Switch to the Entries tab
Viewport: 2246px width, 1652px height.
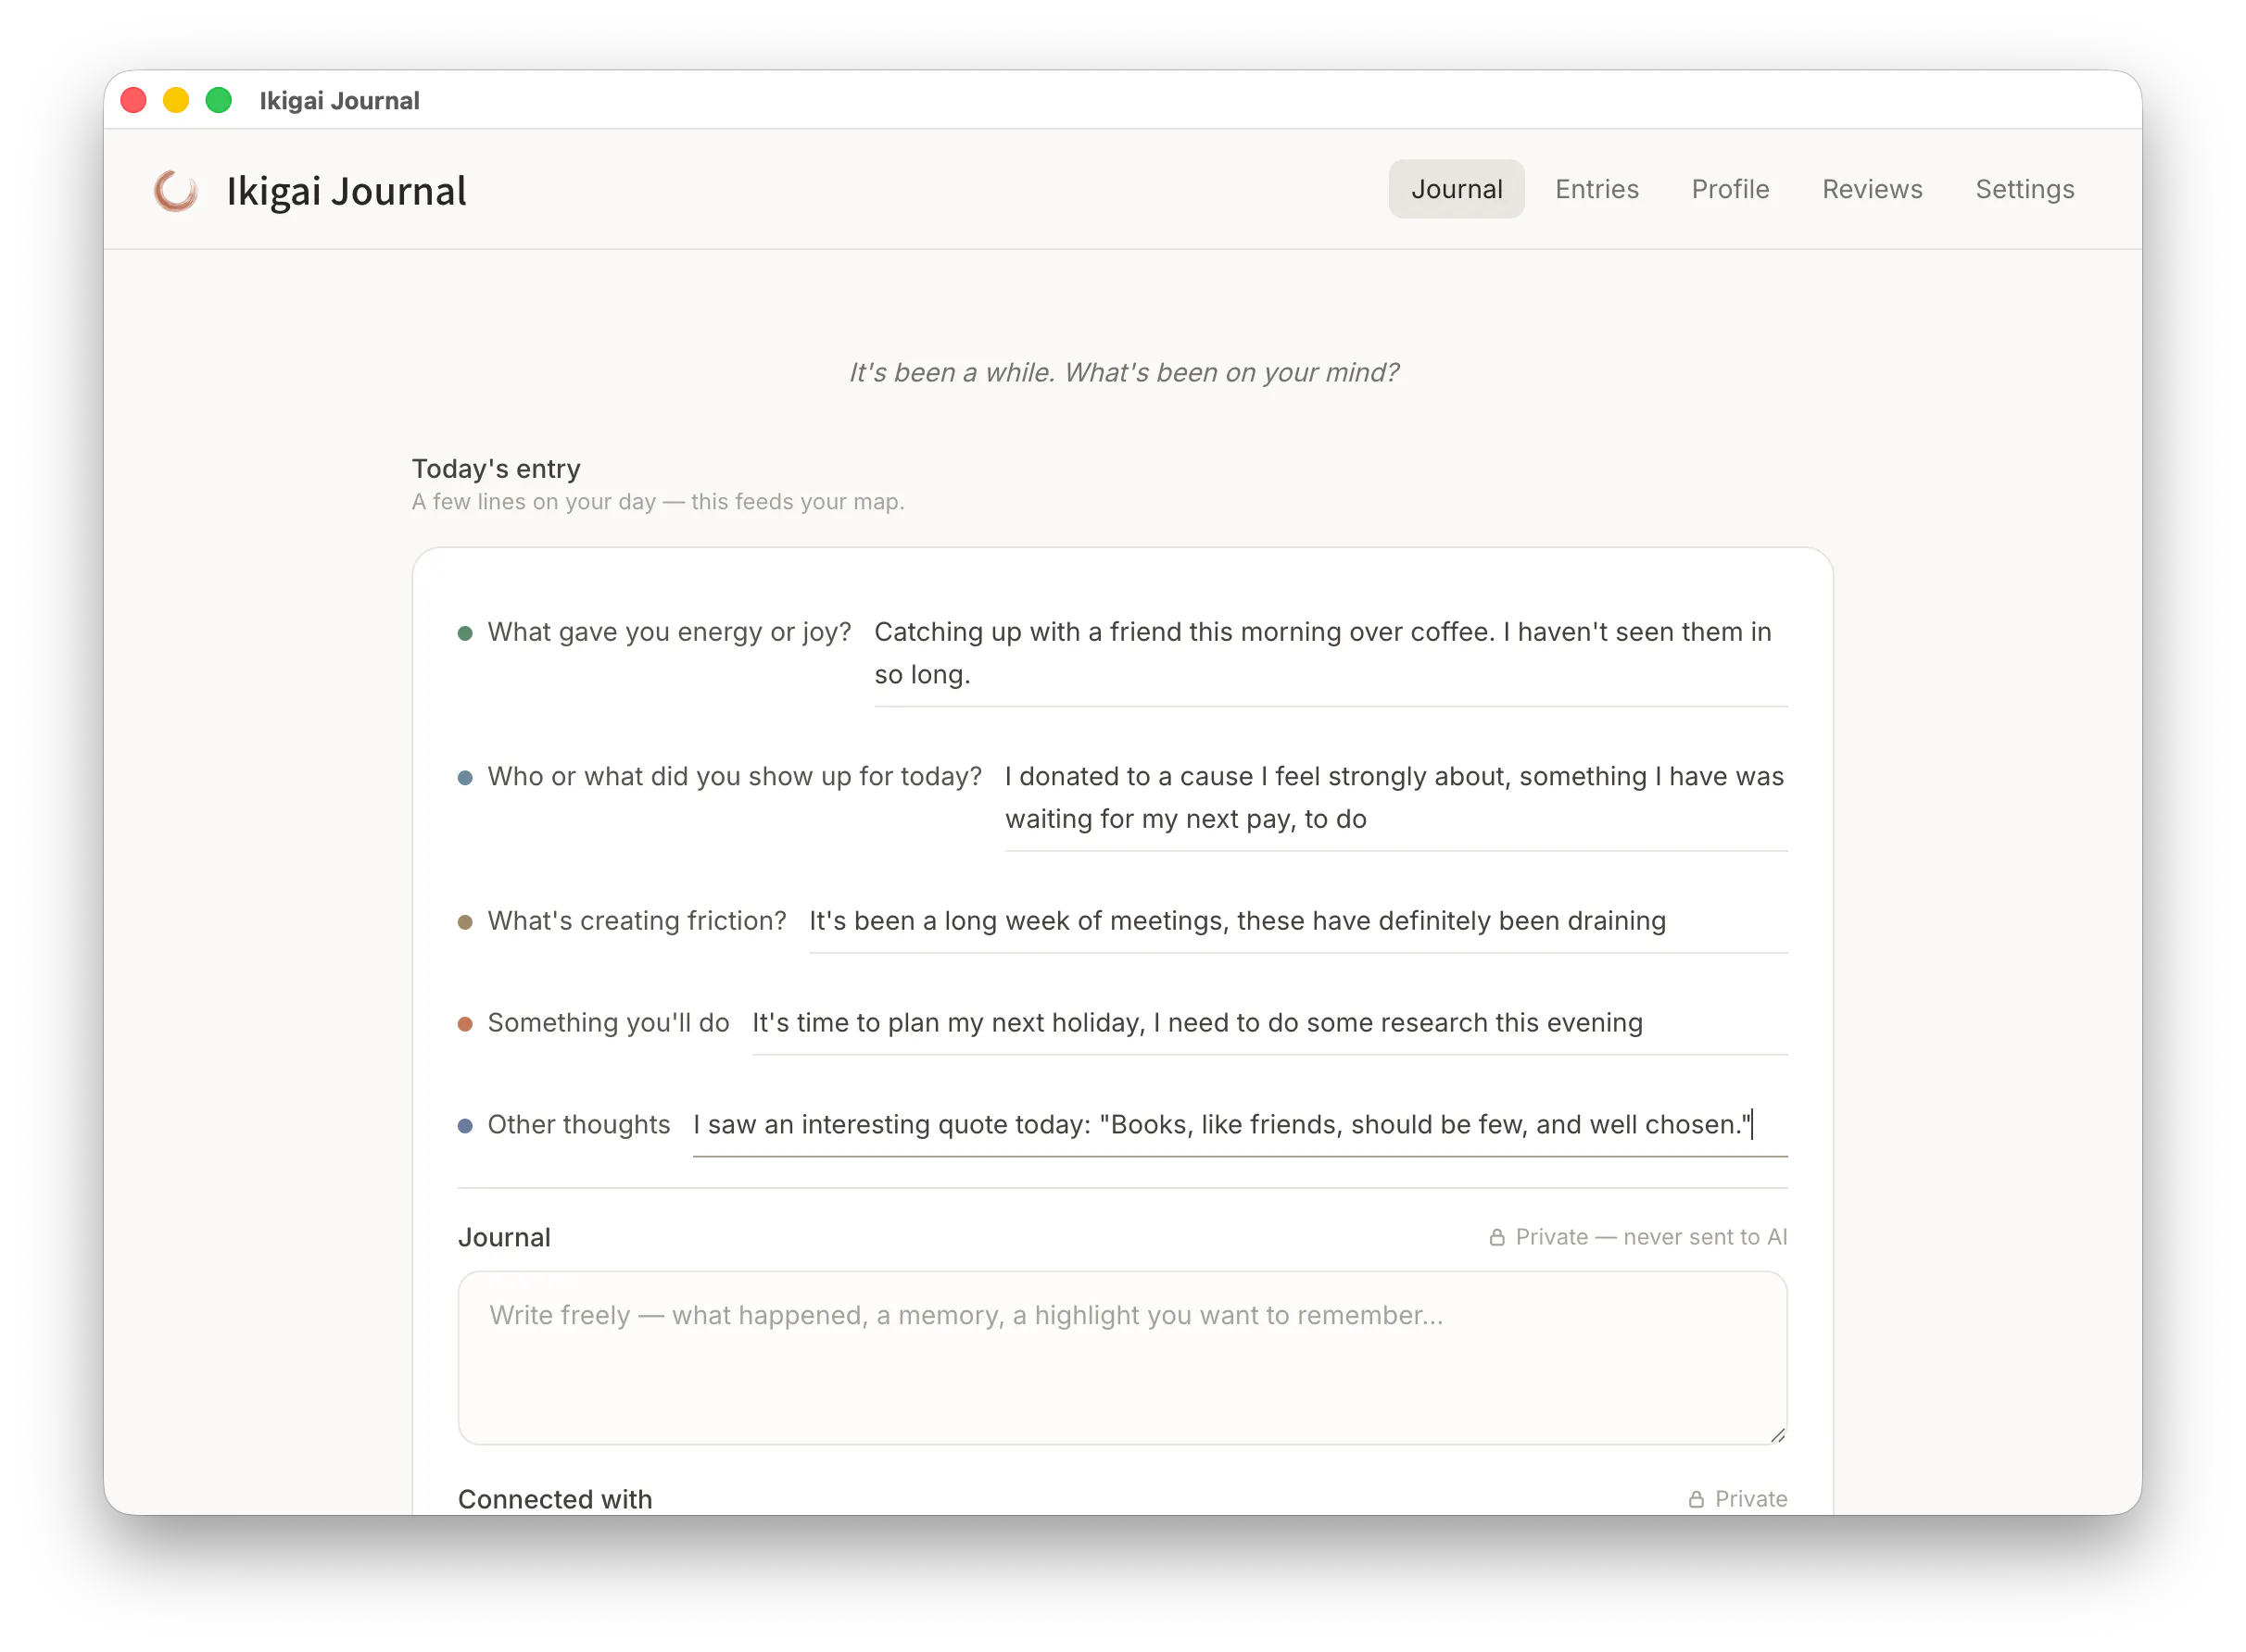[x=1596, y=189]
